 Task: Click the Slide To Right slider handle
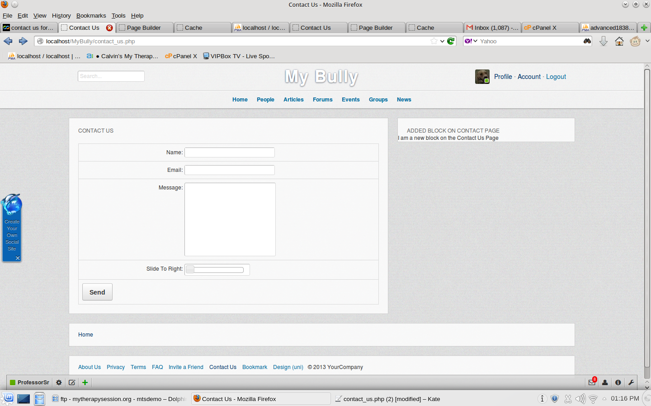coord(190,270)
